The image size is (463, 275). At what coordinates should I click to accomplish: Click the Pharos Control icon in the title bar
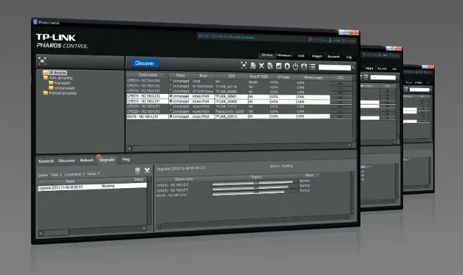coord(36,22)
